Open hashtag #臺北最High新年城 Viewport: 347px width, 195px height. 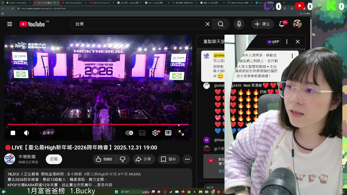(100, 174)
